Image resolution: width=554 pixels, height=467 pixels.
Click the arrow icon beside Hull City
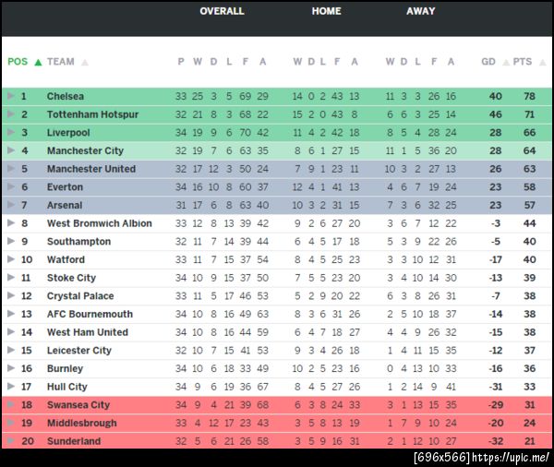click(11, 387)
